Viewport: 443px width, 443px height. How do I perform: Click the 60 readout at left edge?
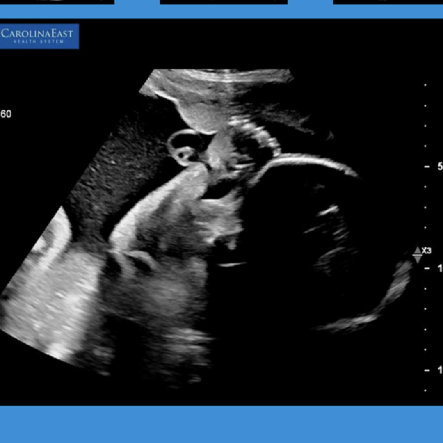[6, 114]
